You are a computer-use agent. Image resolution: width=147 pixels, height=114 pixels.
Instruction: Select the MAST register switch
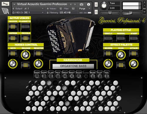(72, 74)
